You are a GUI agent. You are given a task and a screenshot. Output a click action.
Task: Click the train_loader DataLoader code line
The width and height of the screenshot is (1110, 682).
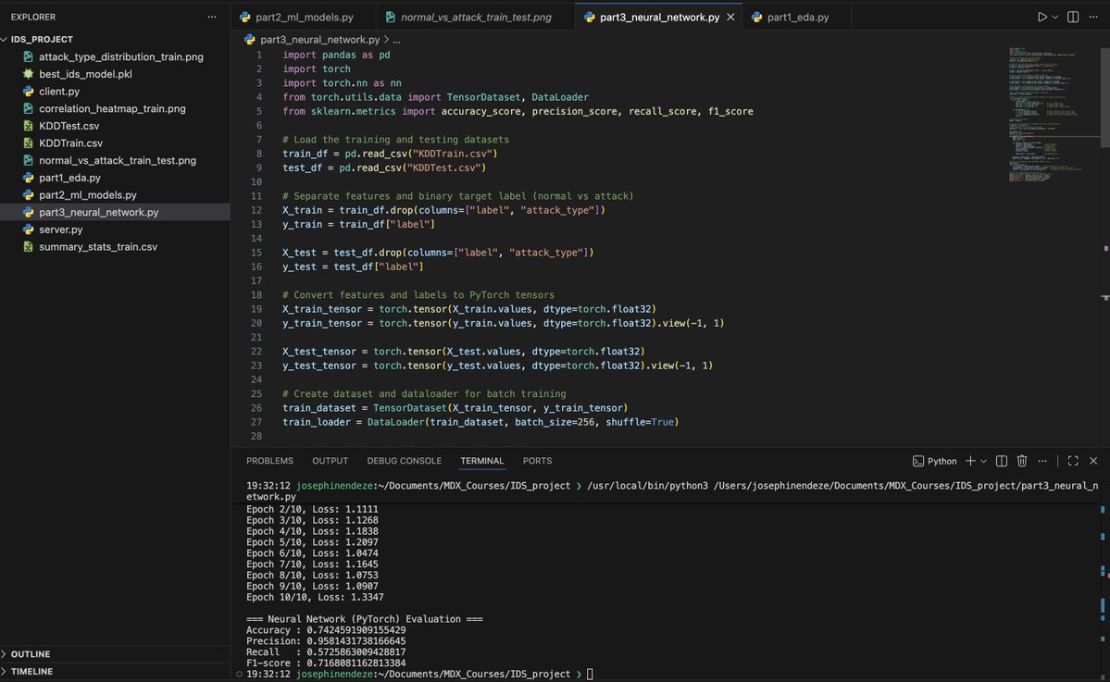[480, 422]
